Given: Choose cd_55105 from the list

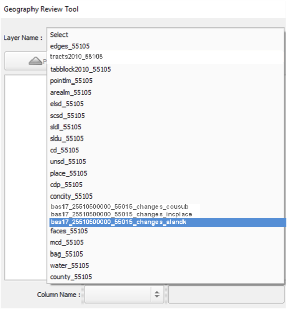Looking at the screenshot, I should coord(166,150).
